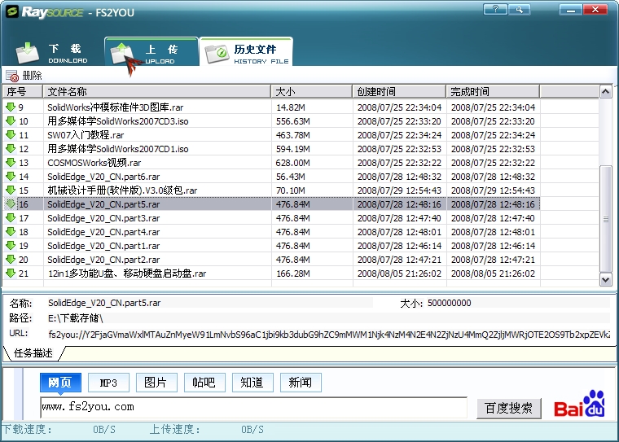
Task: Click the delete icon beside 删除
Action: point(12,76)
